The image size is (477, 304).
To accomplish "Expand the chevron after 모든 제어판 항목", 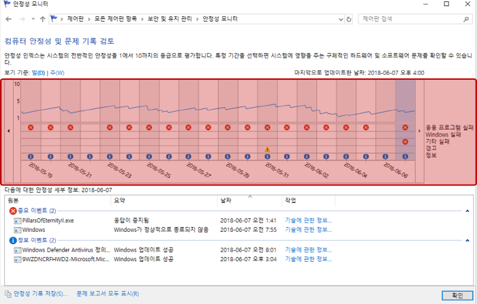I will point(142,19).
